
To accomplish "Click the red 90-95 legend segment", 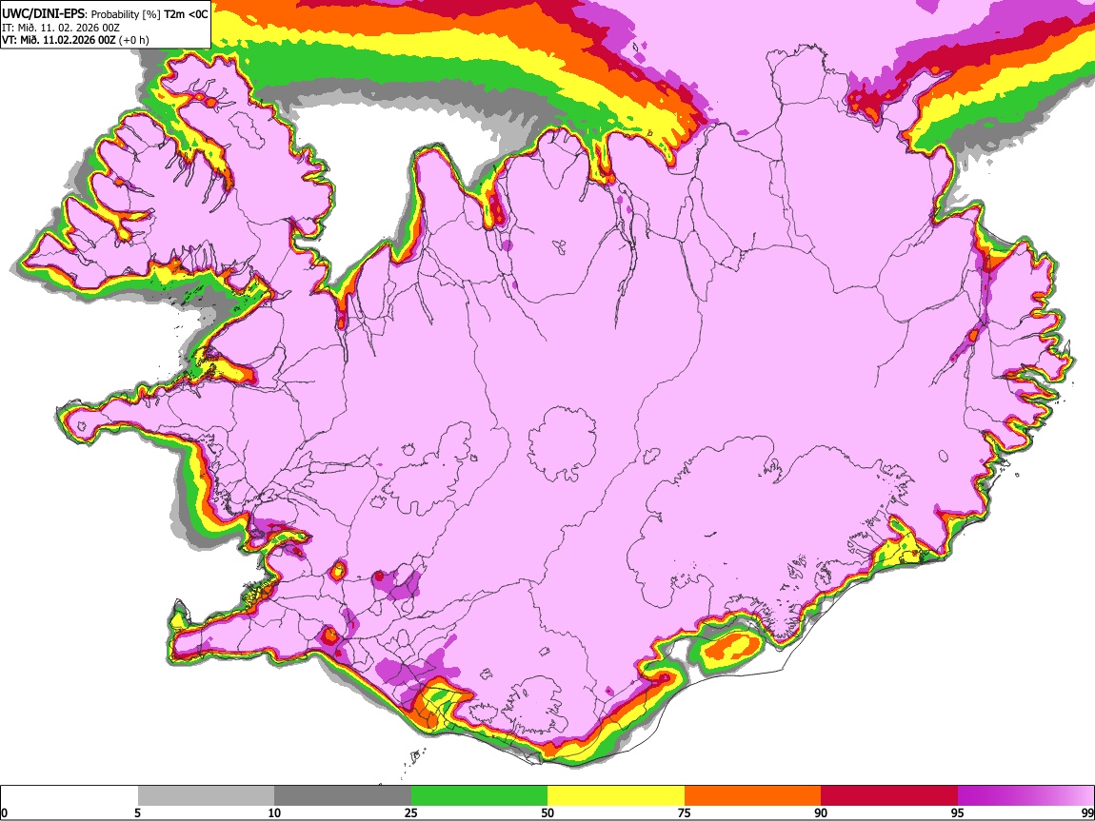I will [889, 796].
